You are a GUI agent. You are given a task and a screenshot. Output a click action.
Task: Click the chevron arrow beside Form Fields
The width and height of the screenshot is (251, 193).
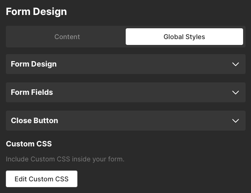click(236, 92)
